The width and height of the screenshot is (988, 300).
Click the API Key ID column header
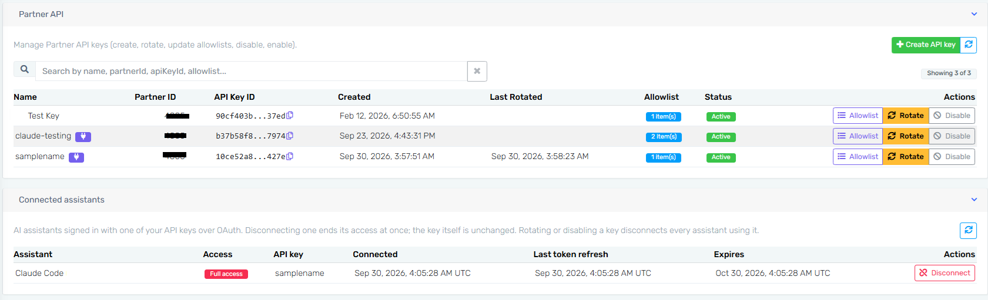coord(235,97)
